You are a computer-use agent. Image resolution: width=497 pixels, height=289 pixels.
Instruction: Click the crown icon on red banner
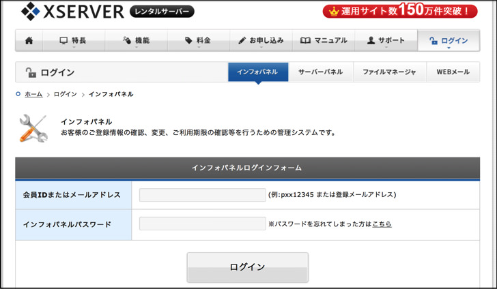(x=333, y=12)
